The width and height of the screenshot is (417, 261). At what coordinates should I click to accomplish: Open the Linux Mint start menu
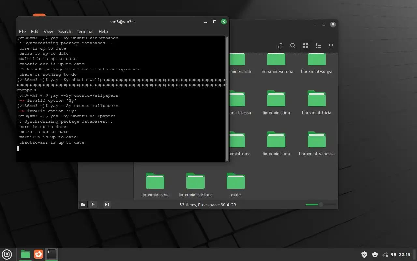pyautogui.click(x=7, y=254)
